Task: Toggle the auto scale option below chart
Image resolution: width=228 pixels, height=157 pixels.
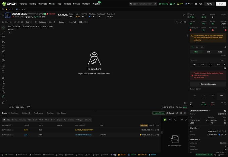Action: pyautogui.click(x=185, y=107)
